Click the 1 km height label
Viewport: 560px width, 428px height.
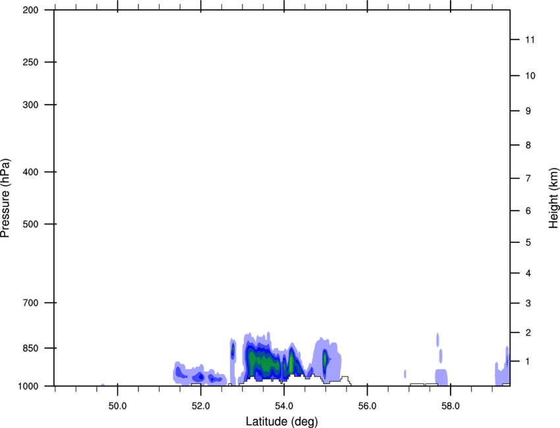coord(528,361)
